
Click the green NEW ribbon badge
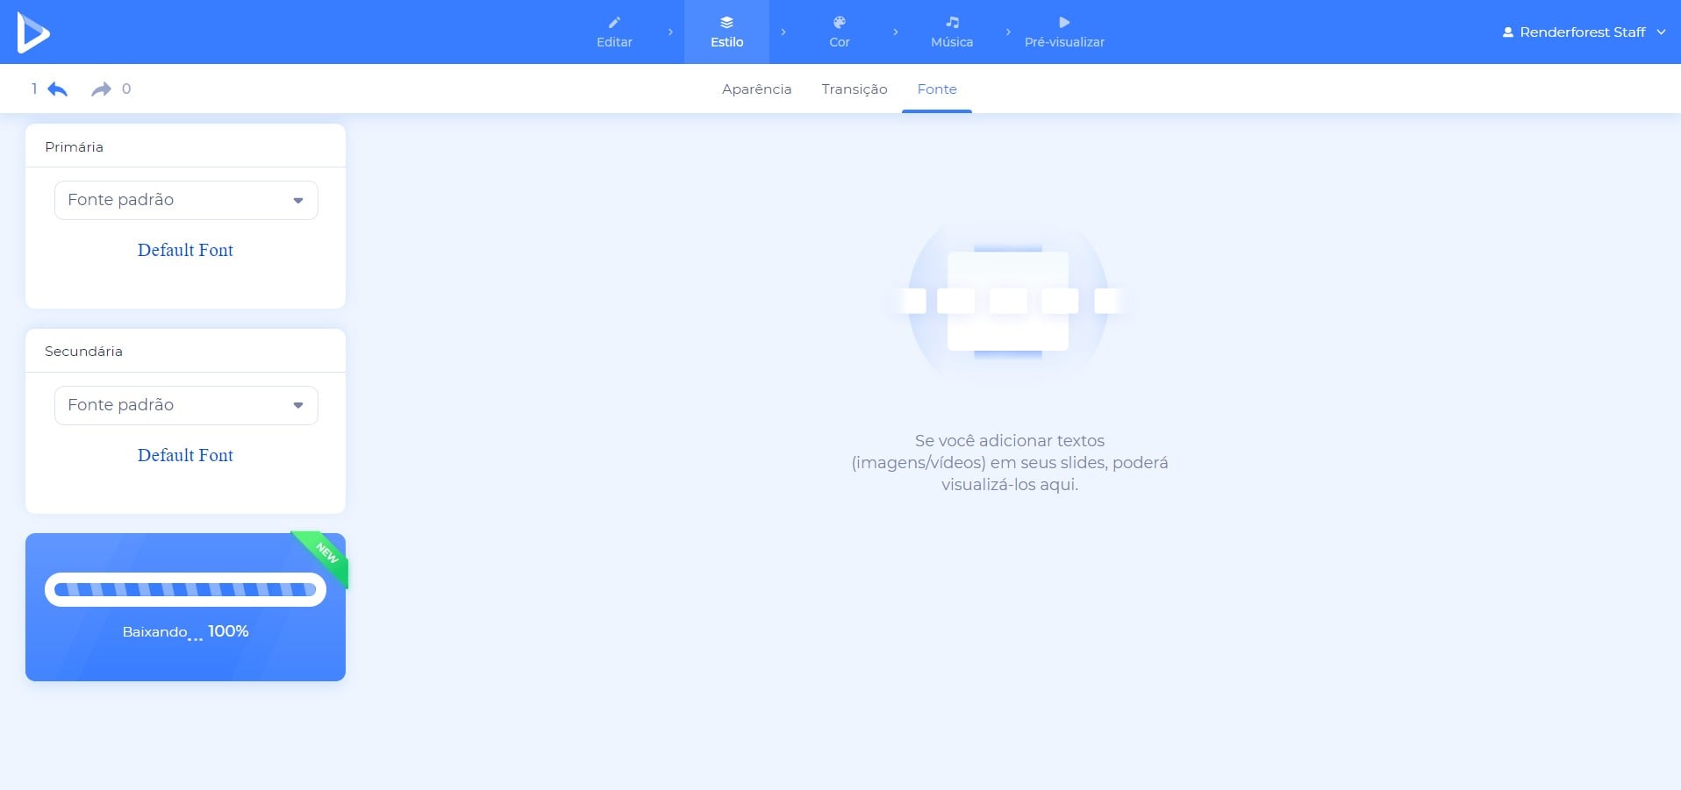(x=325, y=554)
